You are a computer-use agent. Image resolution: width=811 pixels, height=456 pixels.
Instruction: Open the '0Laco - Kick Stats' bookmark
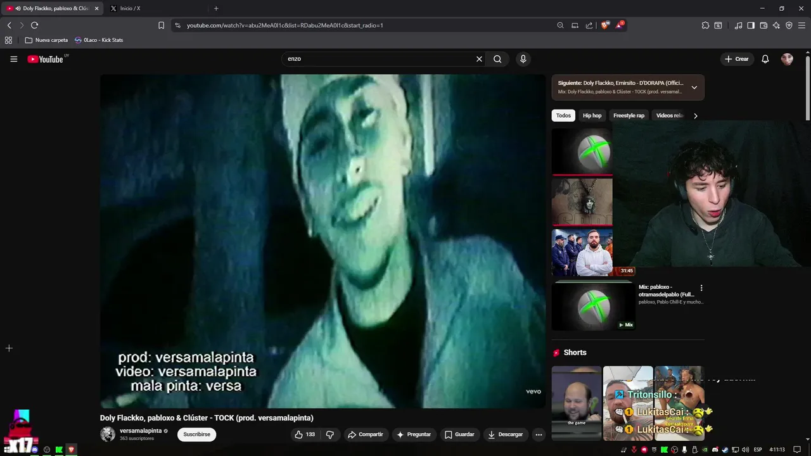pyautogui.click(x=99, y=40)
